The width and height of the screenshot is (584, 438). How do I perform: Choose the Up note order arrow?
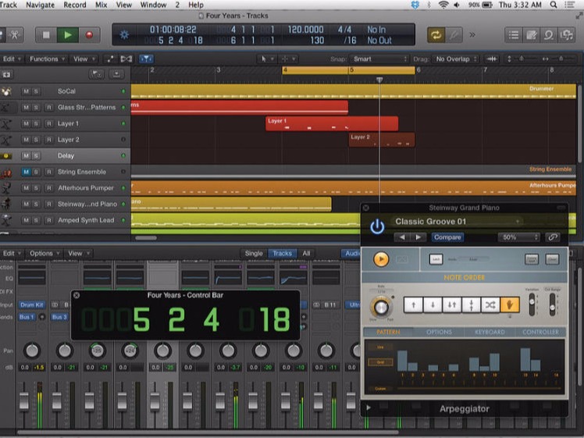point(413,305)
